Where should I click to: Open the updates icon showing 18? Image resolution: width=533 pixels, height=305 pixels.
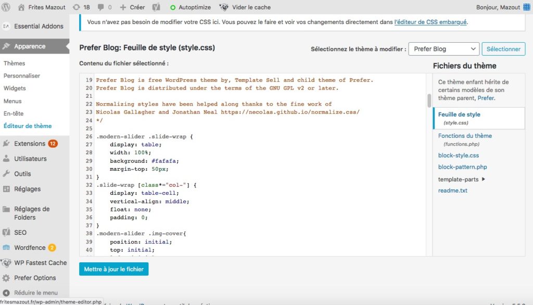pyautogui.click(x=77, y=7)
